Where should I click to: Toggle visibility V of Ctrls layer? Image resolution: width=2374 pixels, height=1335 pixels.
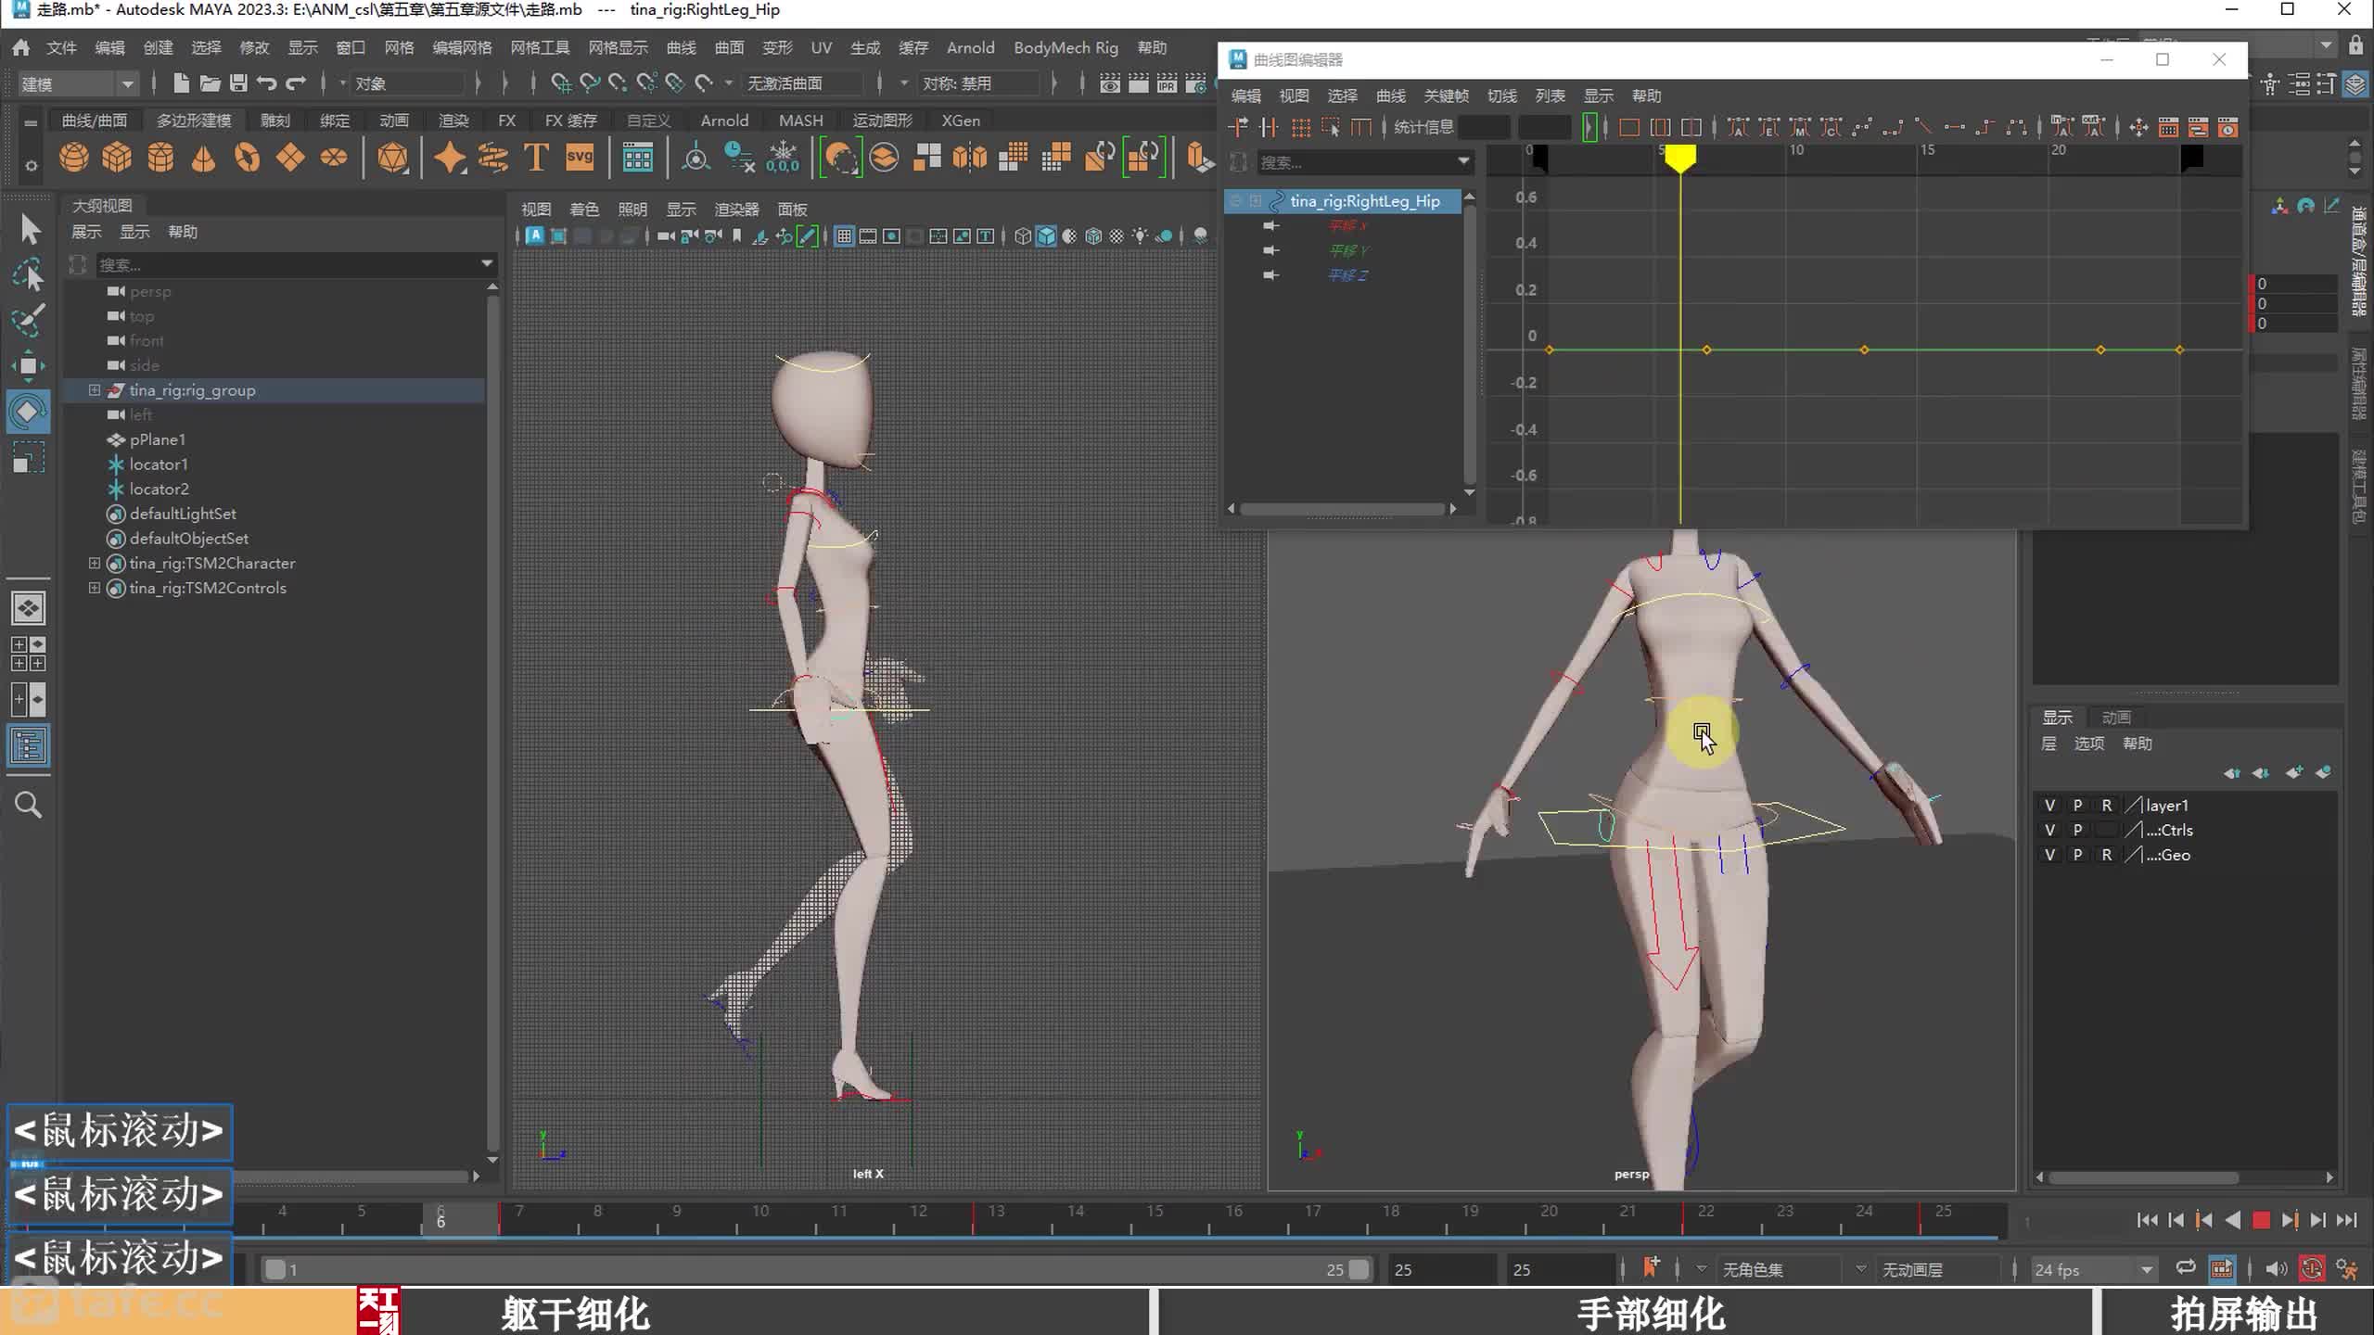[x=2049, y=831]
